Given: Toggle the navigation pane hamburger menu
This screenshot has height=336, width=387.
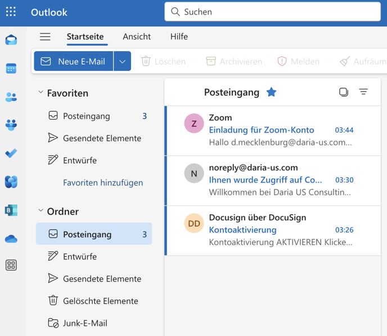Looking at the screenshot, I should click(x=45, y=37).
